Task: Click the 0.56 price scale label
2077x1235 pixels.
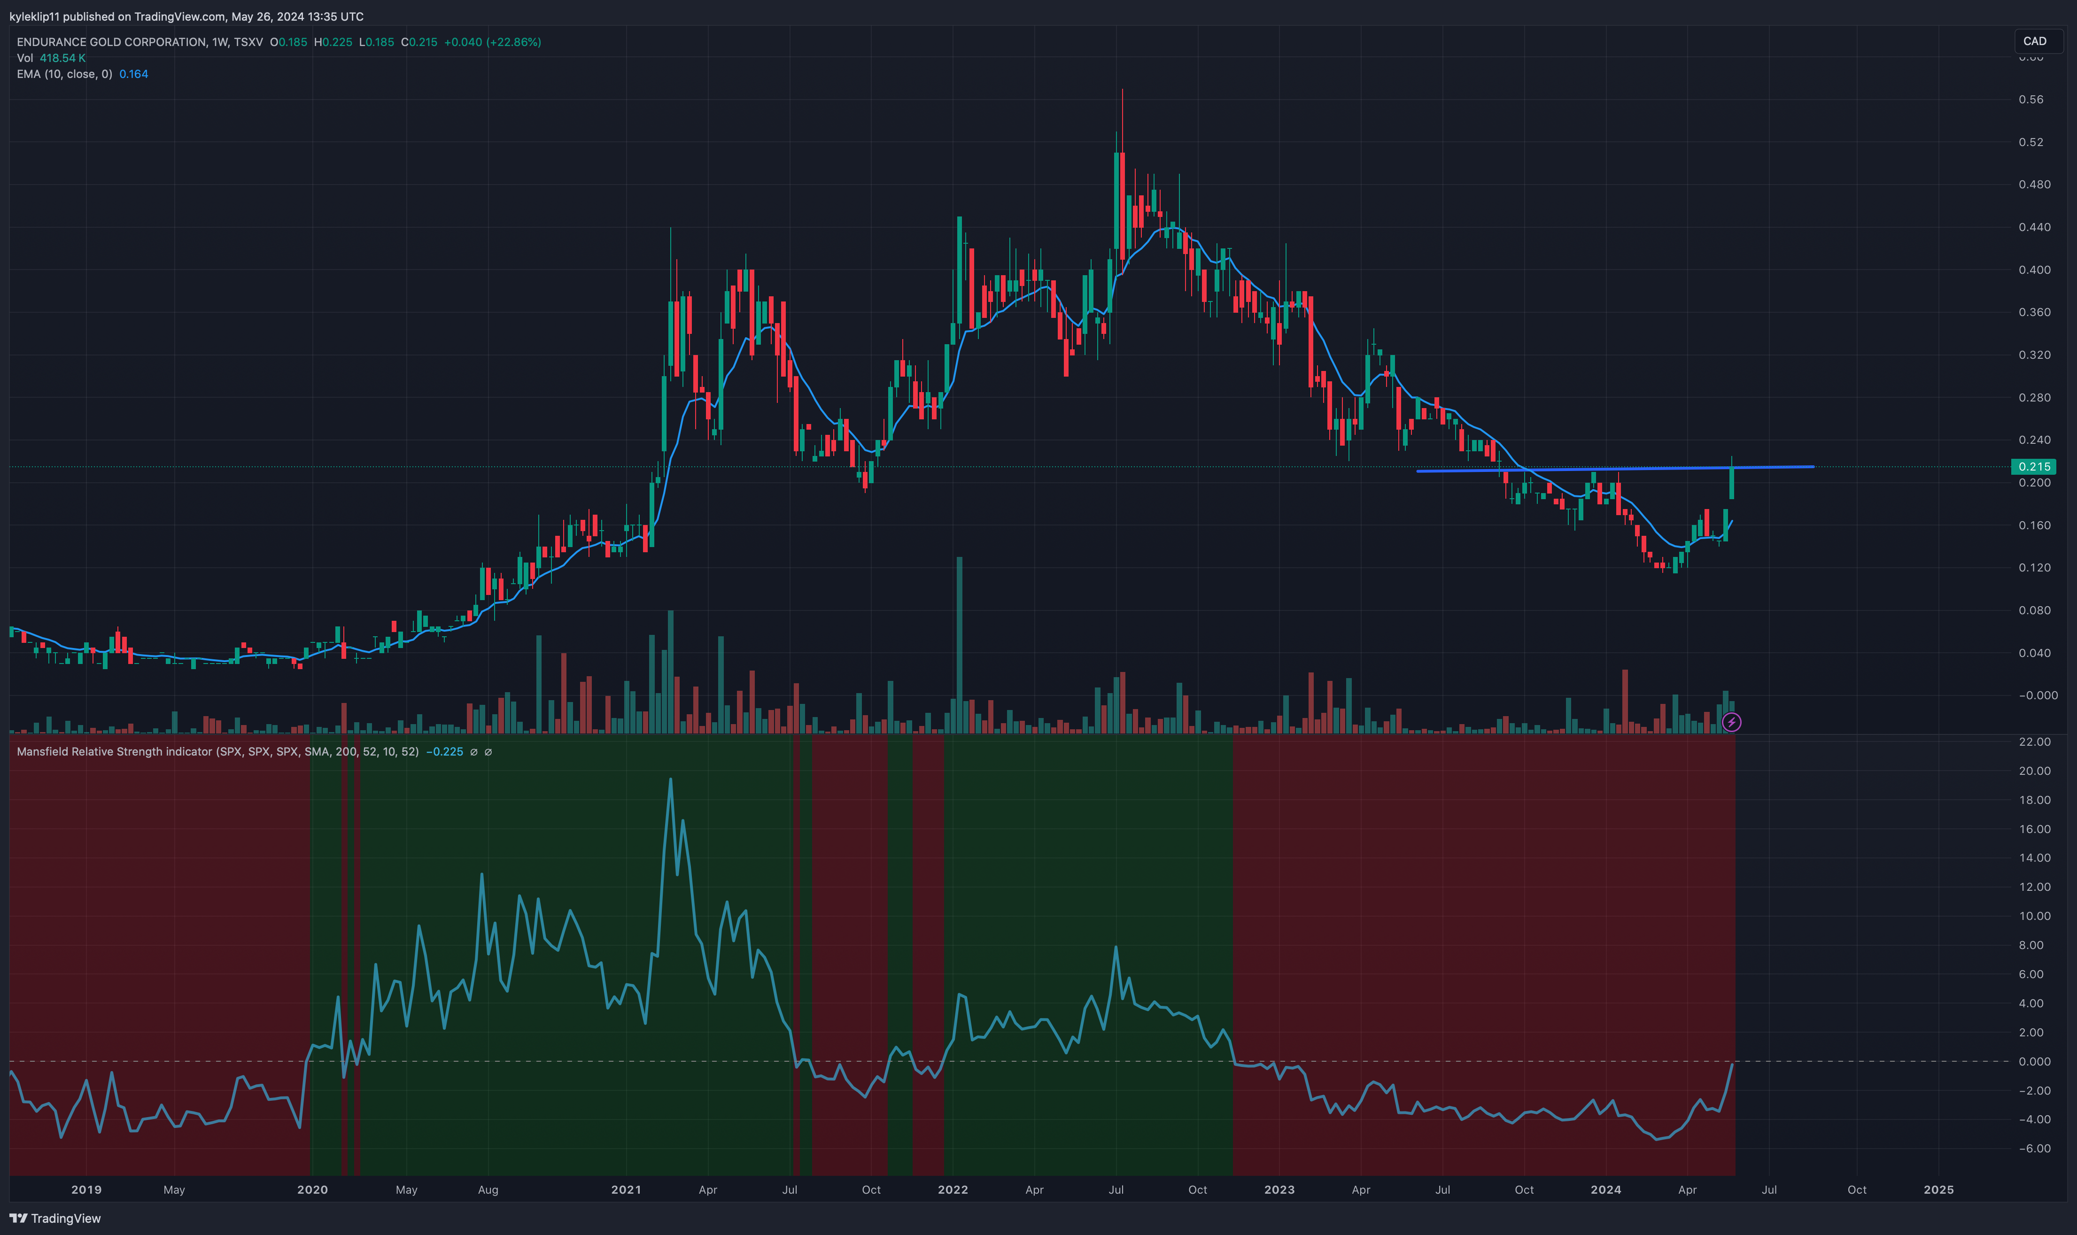Action: pyautogui.click(x=2031, y=99)
